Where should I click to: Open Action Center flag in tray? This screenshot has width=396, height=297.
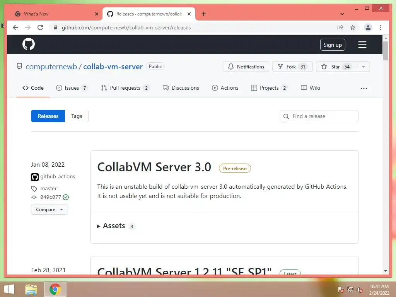click(x=341, y=289)
